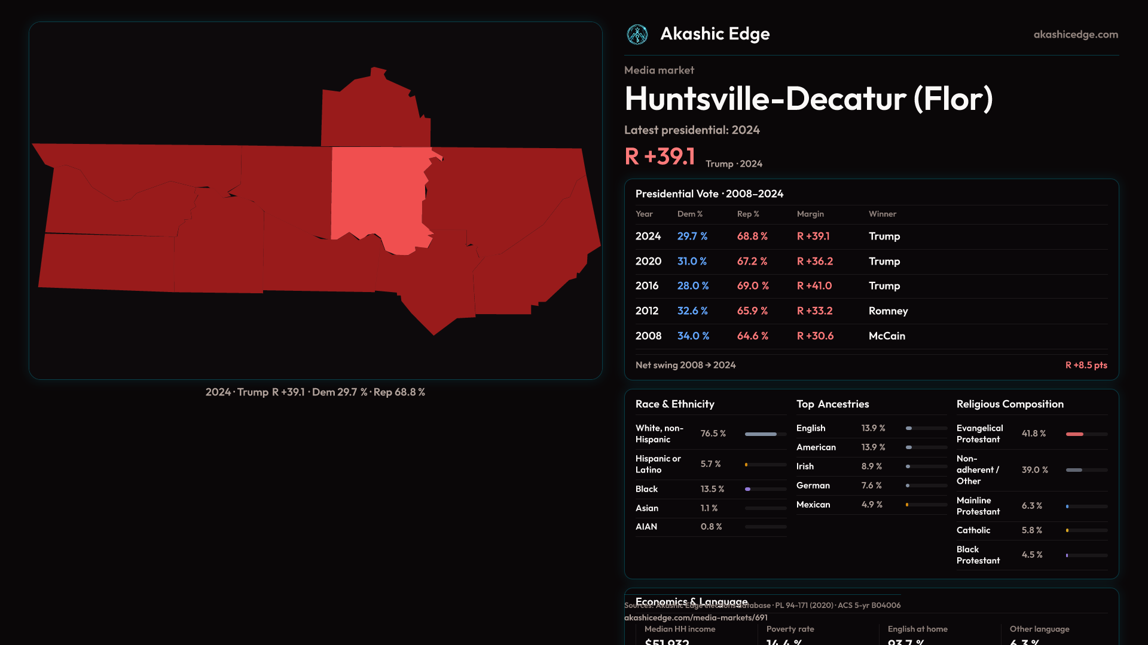Click the northern protruding county on map
The image size is (1148, 645).
(x=374, y=113)
